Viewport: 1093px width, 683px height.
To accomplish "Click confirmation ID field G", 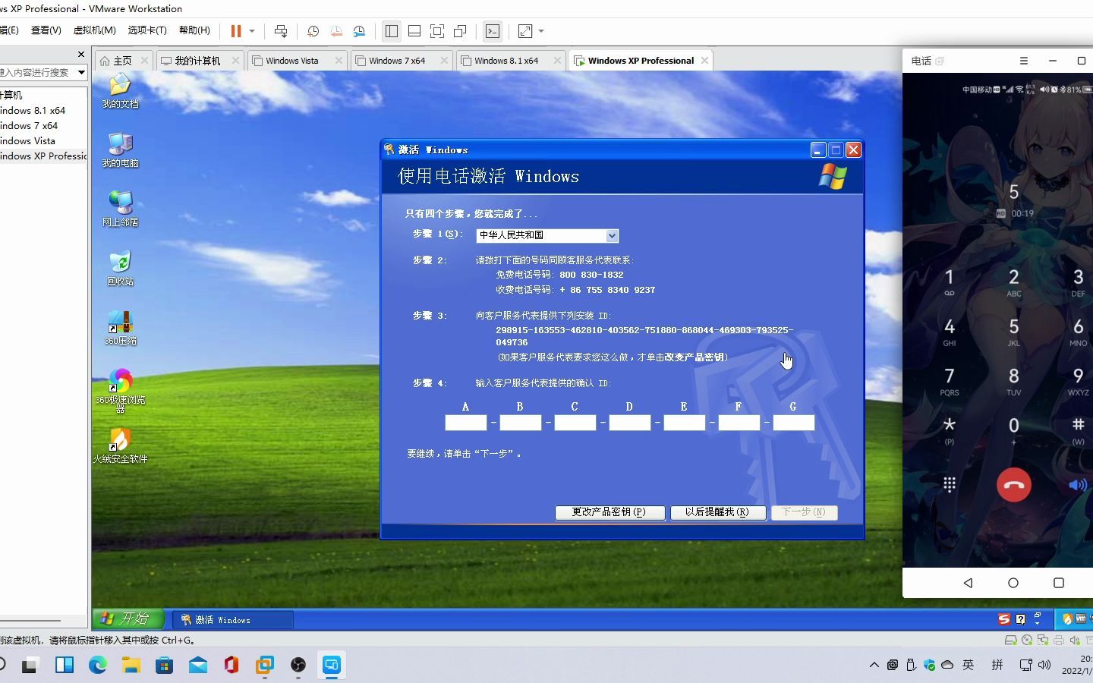I will click(793, 423).
